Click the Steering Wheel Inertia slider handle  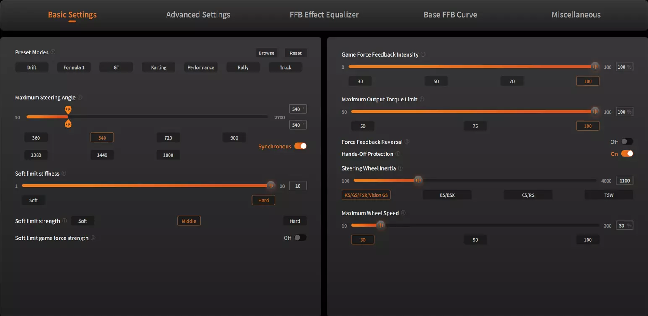[418, 181]
